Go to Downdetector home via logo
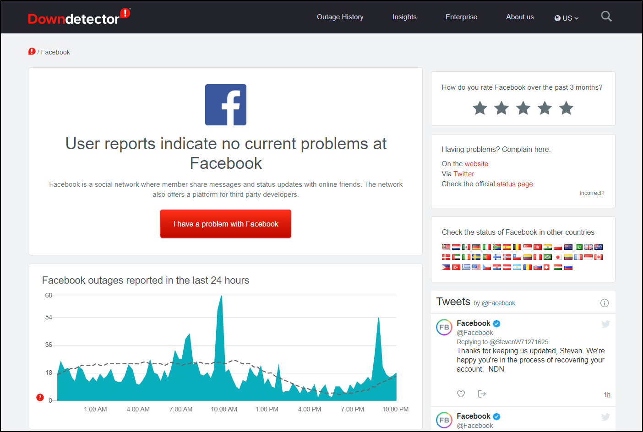 click(x=79, y=17)
